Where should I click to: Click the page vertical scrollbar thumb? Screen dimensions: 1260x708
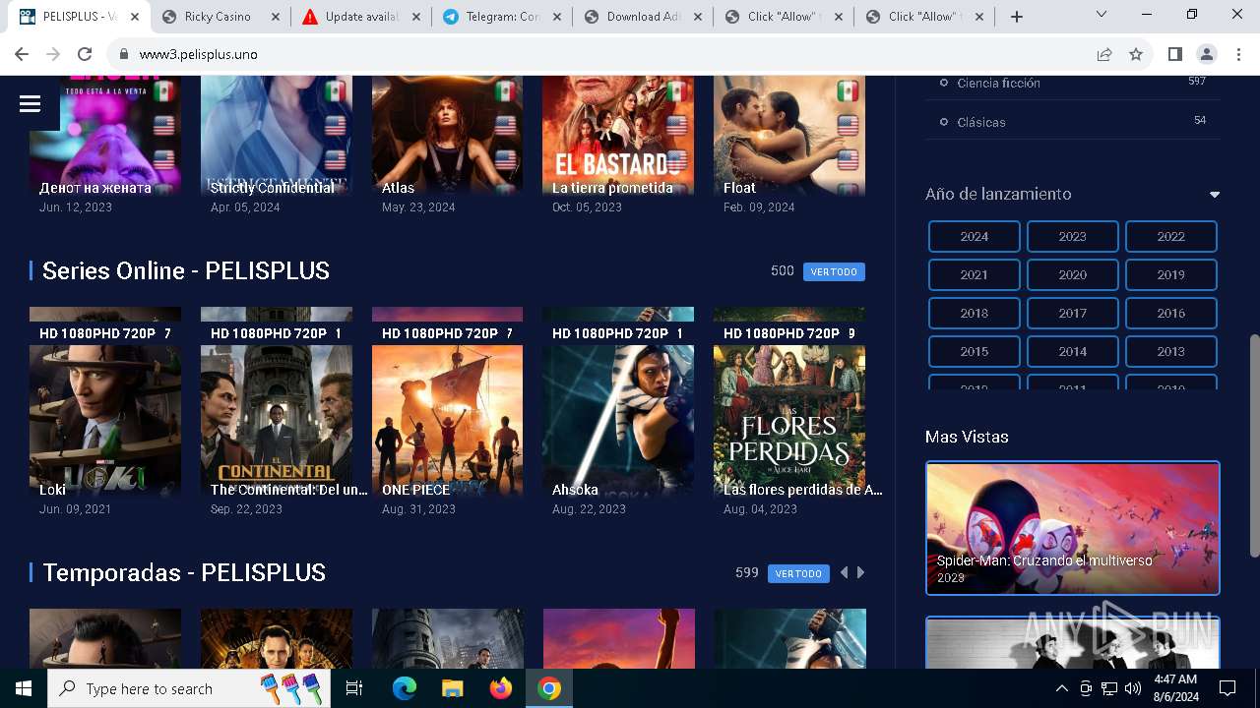click(1254, 446)
